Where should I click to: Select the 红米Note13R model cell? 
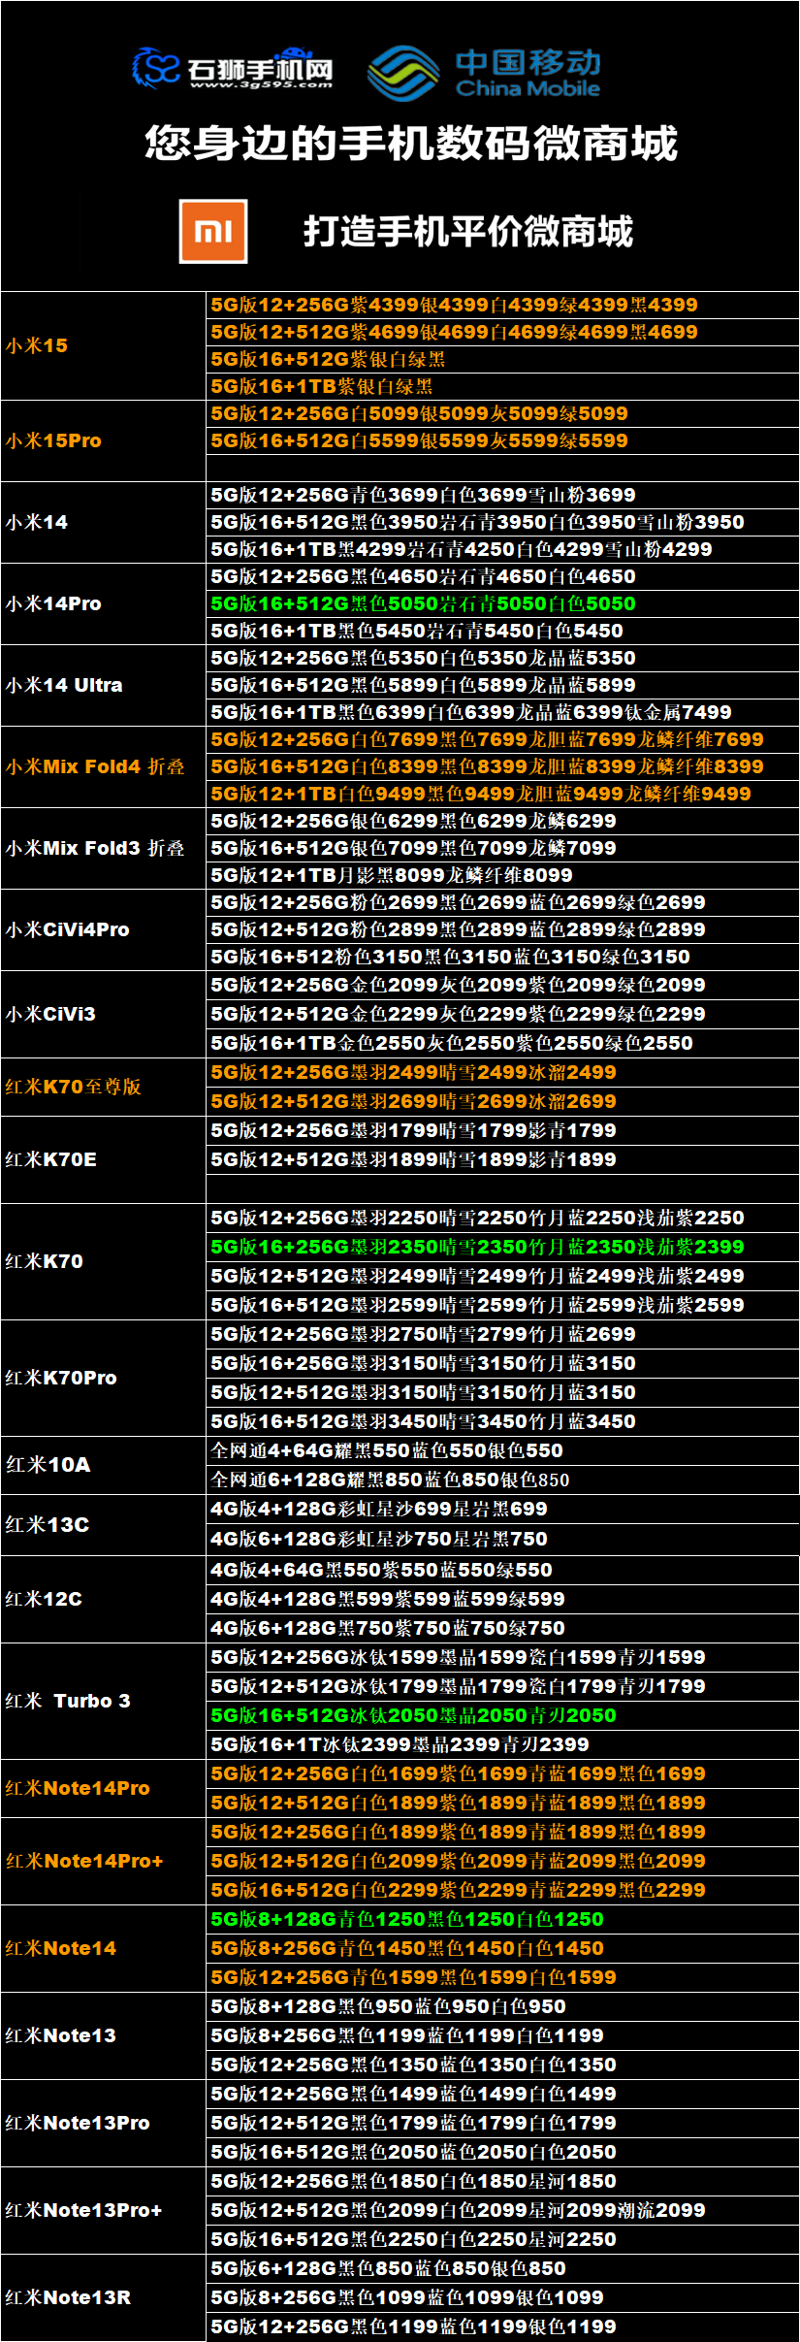point(103,2297)
